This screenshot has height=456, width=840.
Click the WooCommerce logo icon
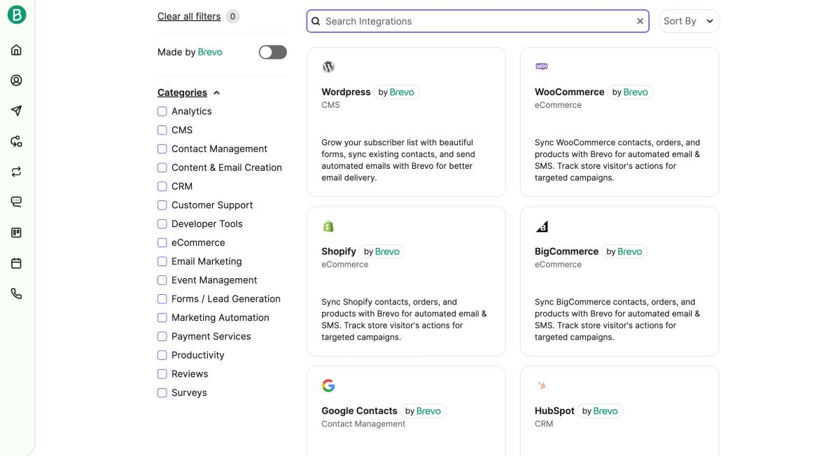(542, 67)
